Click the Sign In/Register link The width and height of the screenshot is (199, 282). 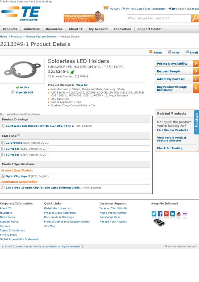point(155,9)
